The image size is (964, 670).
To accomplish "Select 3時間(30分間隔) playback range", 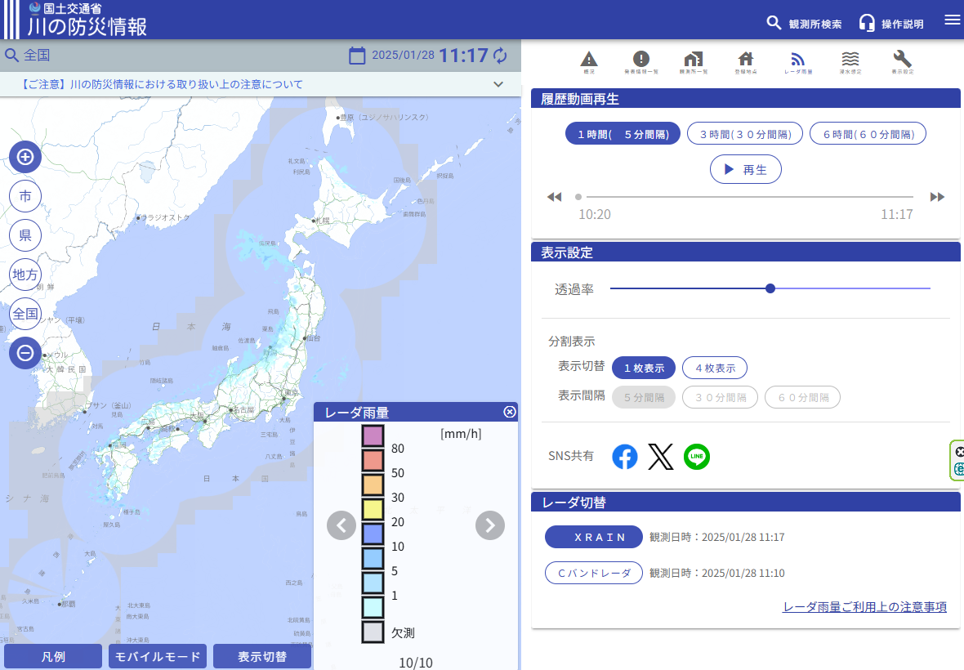I will point(745,133).
